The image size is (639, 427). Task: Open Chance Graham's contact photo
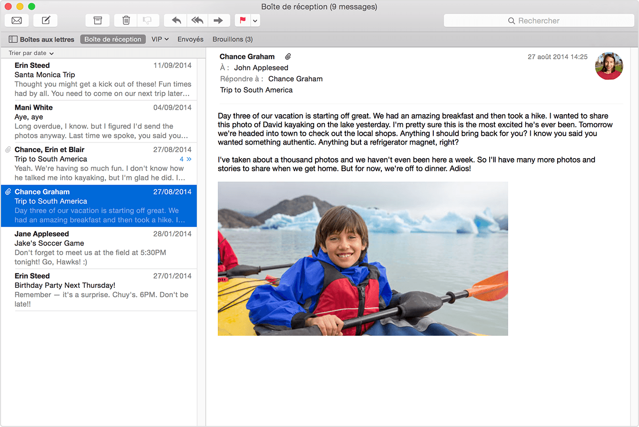pyautogui.click(x=609, y=65)
